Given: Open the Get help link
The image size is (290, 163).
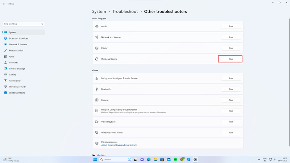Looking at the screenshot, I should [101, 155].
